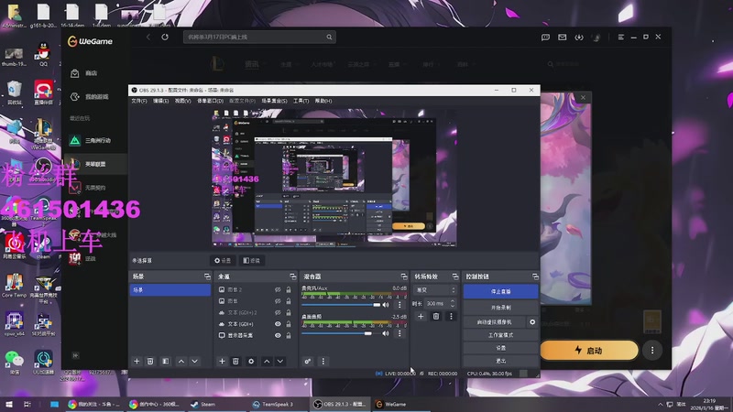This screenshot has height=412, width=733.
Task: Move source up in Sources panel
Action: tap(267, 361)
